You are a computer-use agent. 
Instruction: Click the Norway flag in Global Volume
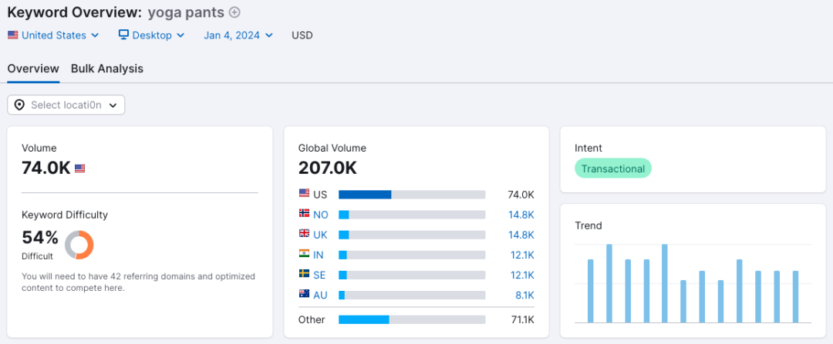304,215
